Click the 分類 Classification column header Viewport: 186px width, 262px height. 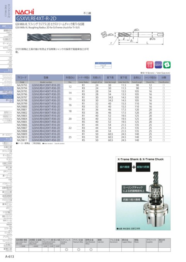pos(164,79)
